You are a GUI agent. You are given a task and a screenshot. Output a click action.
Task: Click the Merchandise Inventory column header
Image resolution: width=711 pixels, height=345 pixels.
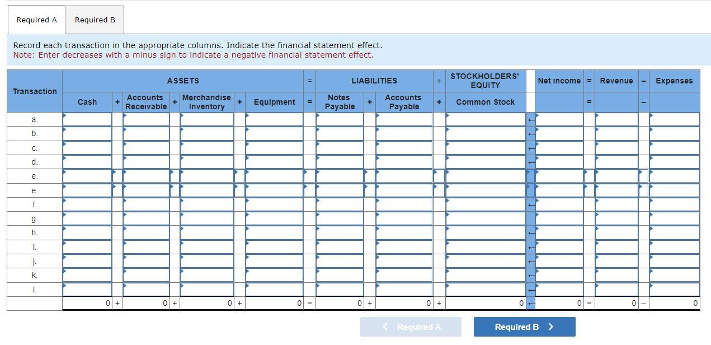coord(206,102)
